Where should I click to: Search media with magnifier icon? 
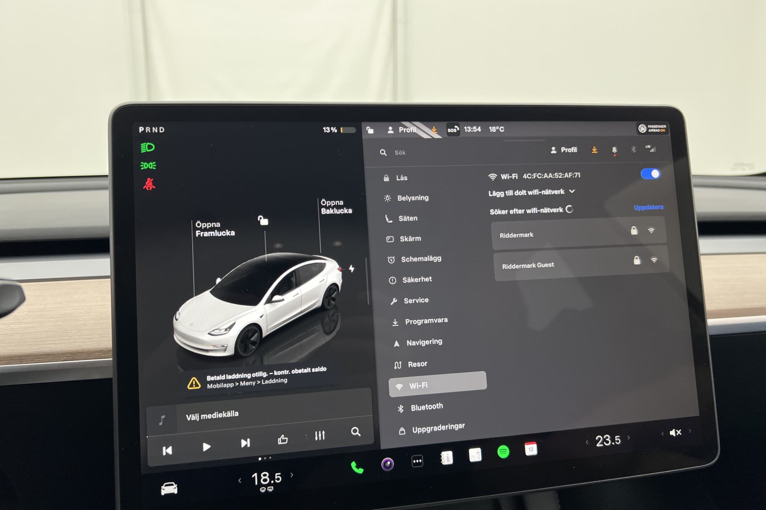(x=356, y=432)
